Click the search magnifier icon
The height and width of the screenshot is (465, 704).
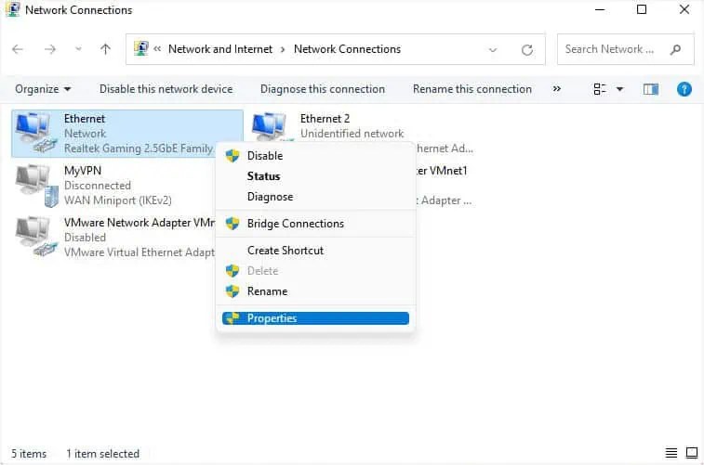[676, 49]
